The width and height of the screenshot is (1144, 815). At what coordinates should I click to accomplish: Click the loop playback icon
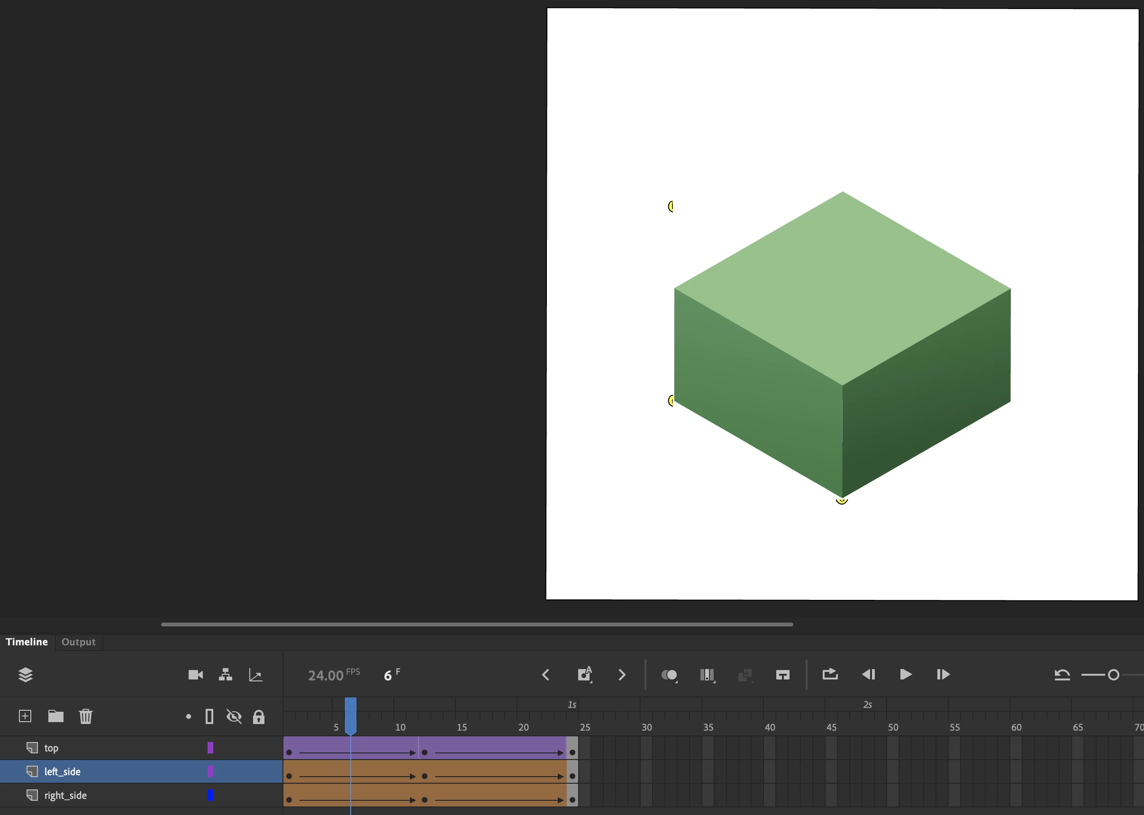coord(830,674)
